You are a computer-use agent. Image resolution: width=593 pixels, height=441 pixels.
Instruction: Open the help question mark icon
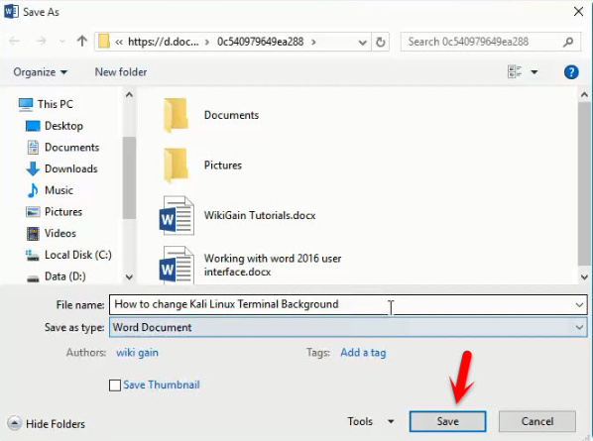point(571,71)
